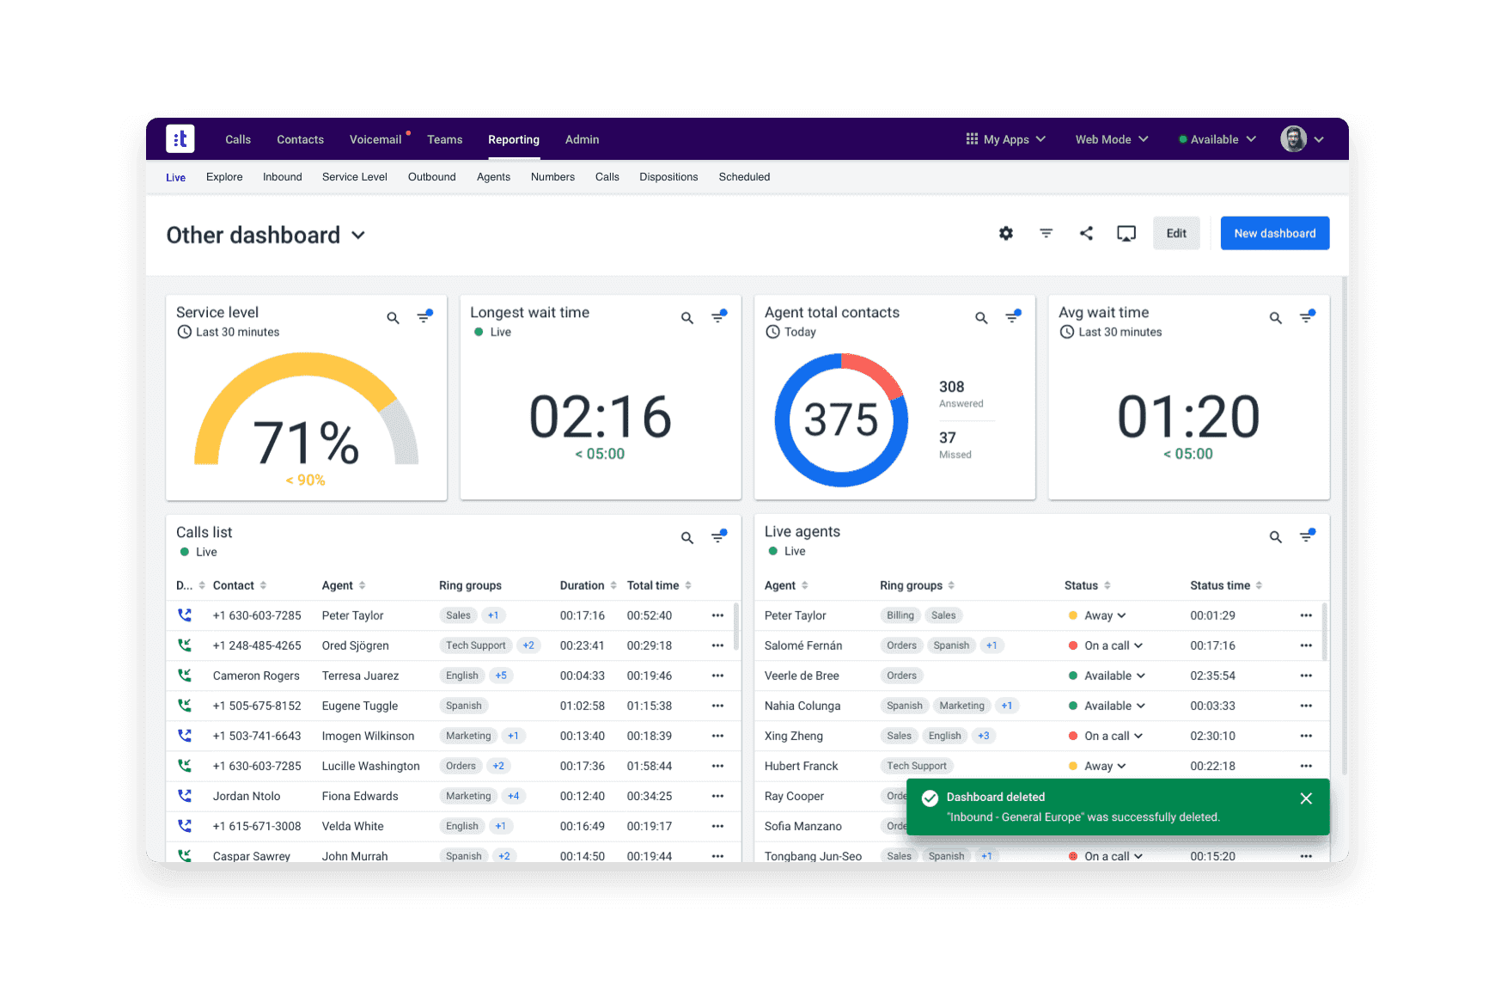Screen dimensions: 1495x997
Task: Open the dashboard filter icon
Action: 1046,233
